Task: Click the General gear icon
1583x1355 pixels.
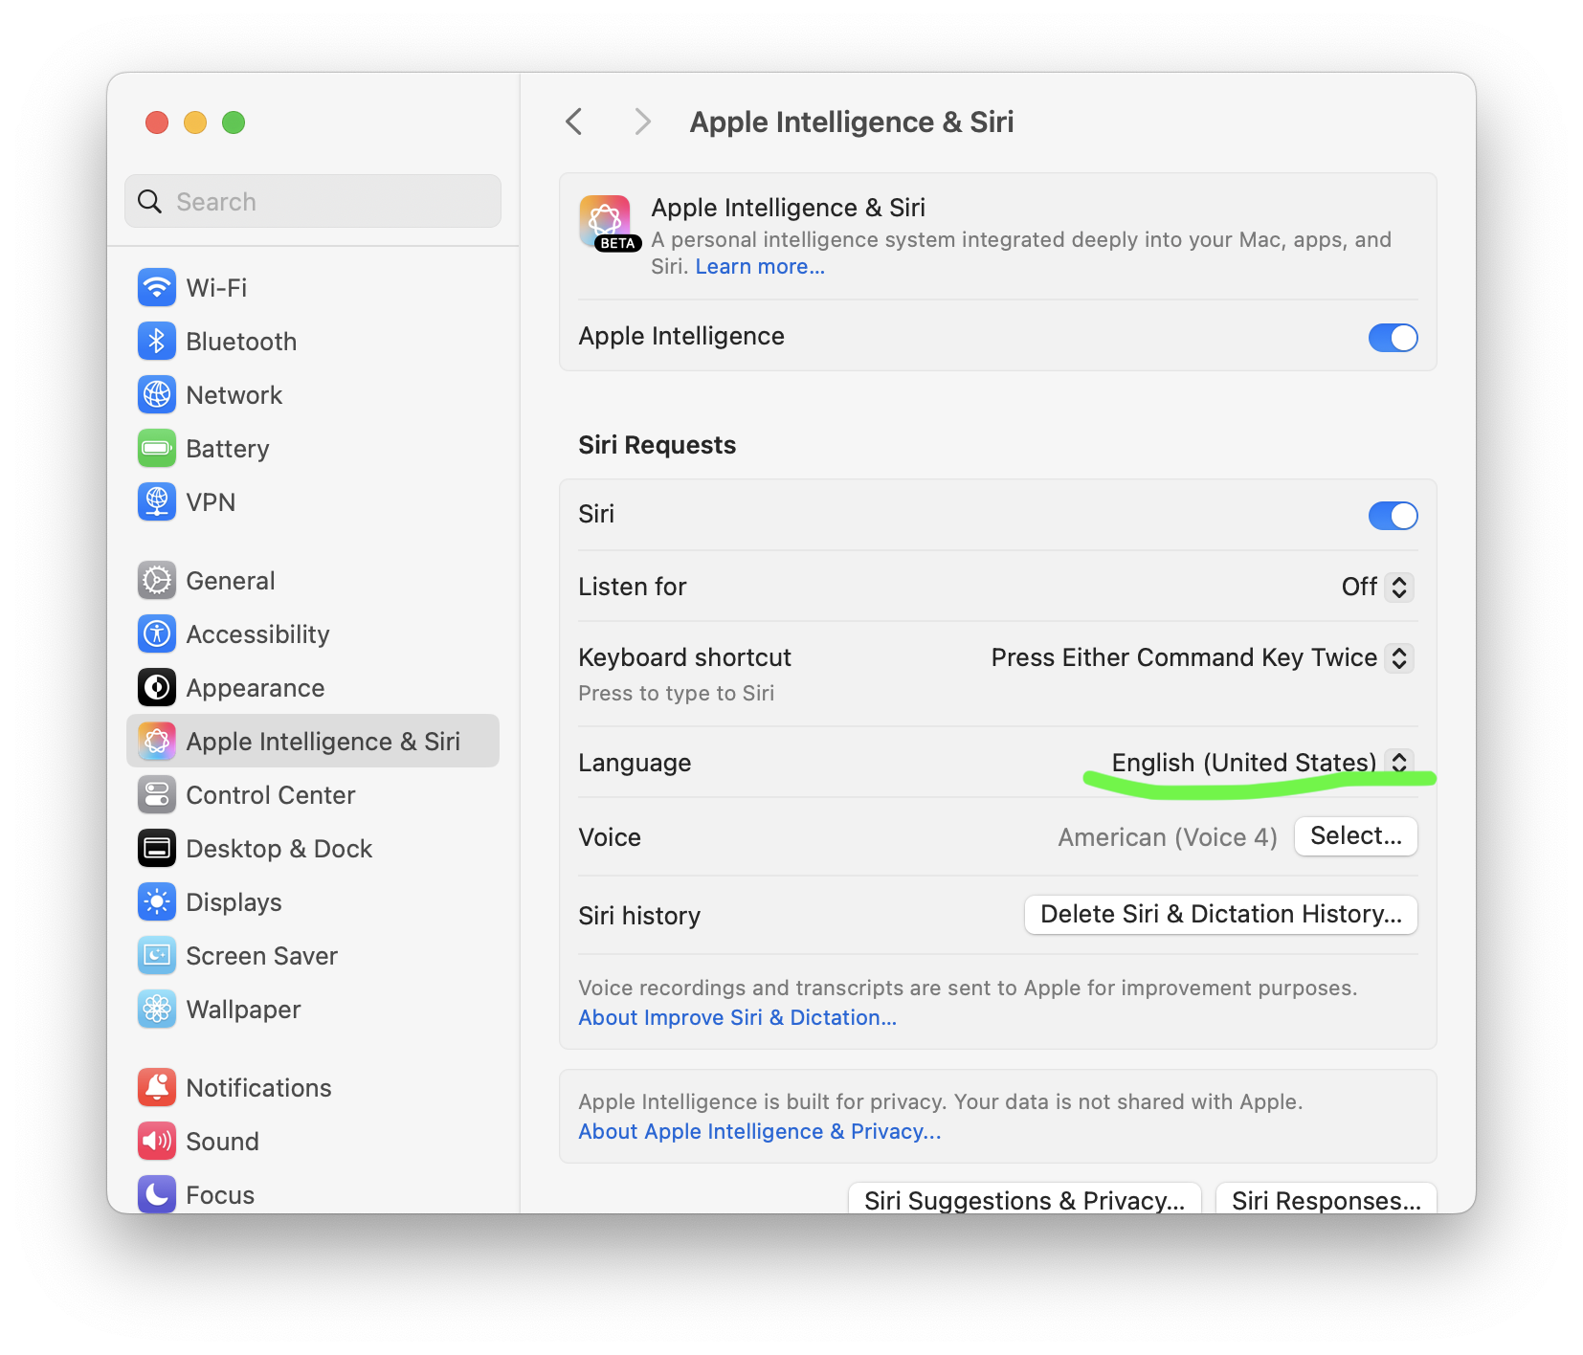Action: [157, 580]
